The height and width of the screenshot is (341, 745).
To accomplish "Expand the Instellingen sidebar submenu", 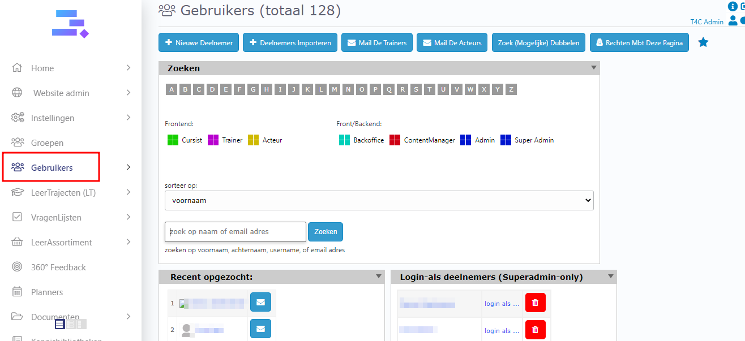I will 129,118.
